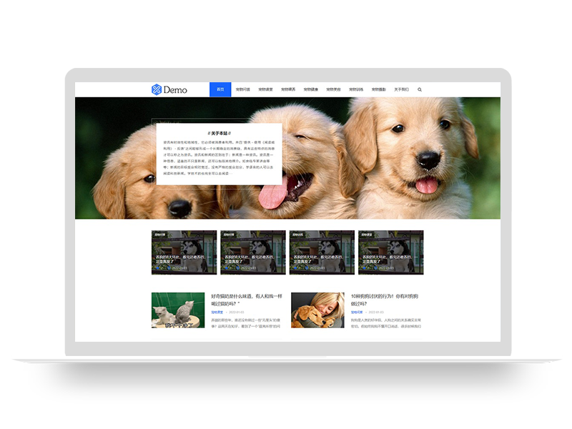Go to 宠物健康 menu item
Screen dimensions: 572x429
point(311,90)
